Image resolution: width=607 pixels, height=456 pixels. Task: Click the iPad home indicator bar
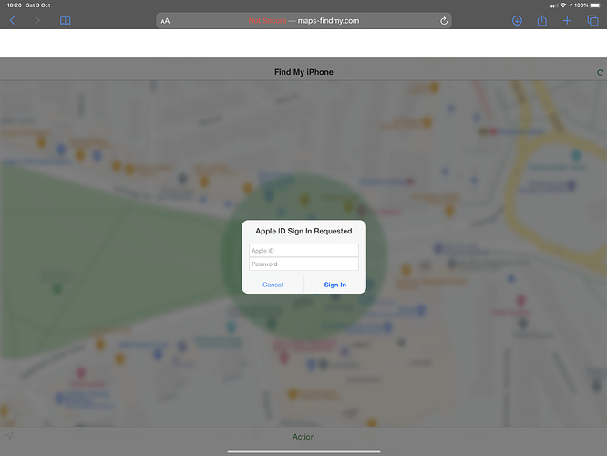click(x=303, y=451)
